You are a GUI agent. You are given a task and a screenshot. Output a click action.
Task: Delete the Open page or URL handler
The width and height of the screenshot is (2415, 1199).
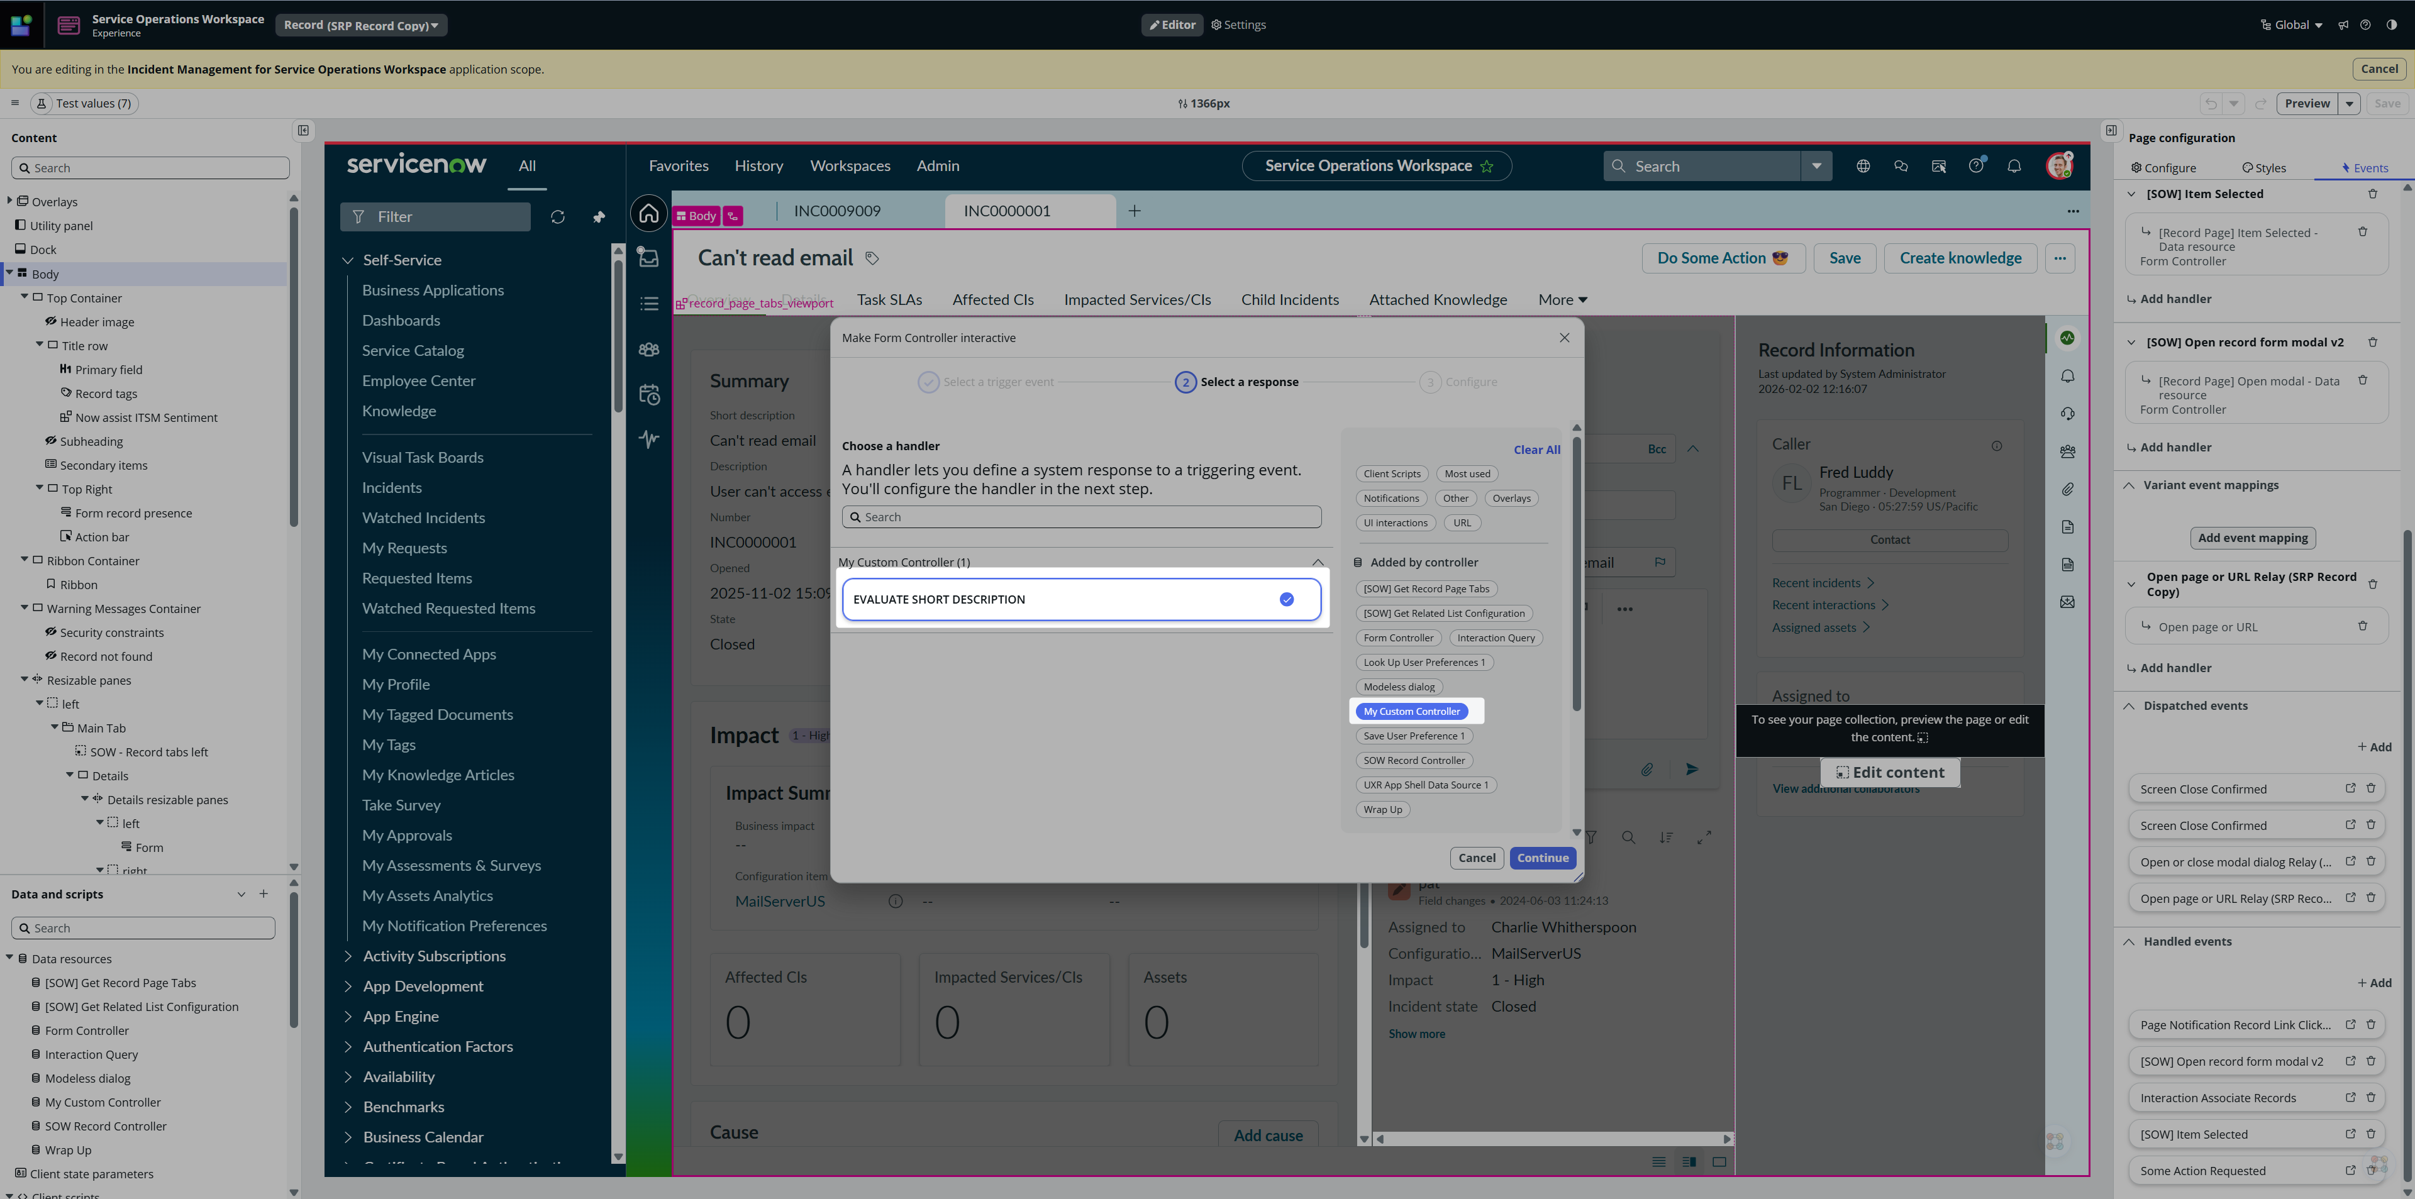pyautogui.click(x=2362, y=626)
